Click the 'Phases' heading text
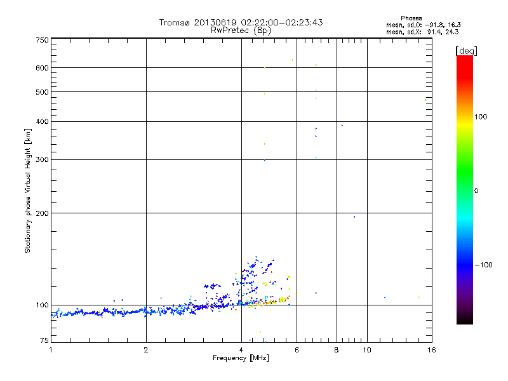Viewport: 508px width, 381px height. pyautogui.click(x=411, y=18)
